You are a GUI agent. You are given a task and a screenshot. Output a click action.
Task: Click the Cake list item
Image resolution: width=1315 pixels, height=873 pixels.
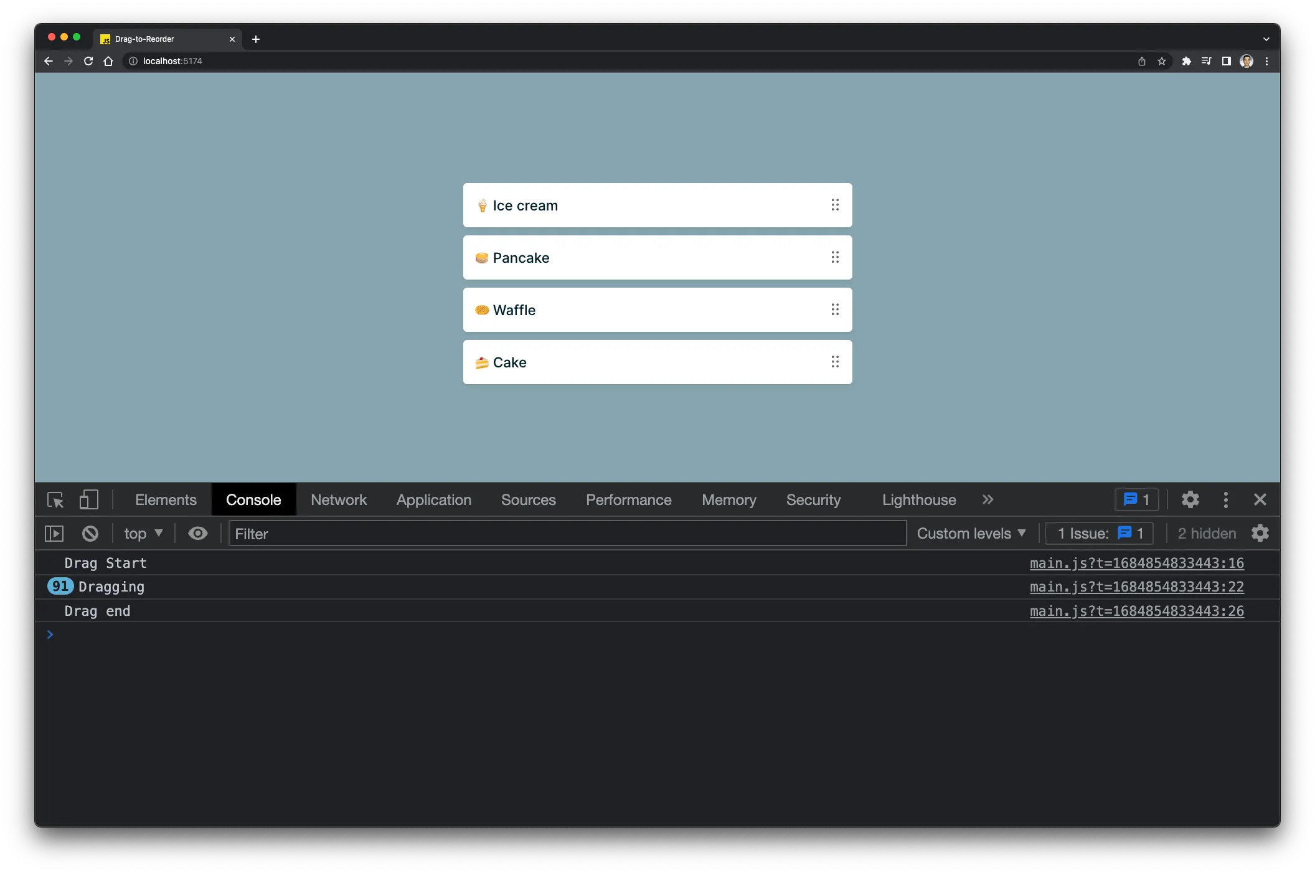tap(657, 362)
